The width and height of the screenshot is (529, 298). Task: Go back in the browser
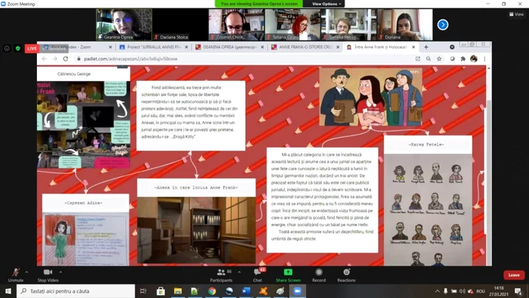(44, 59)
